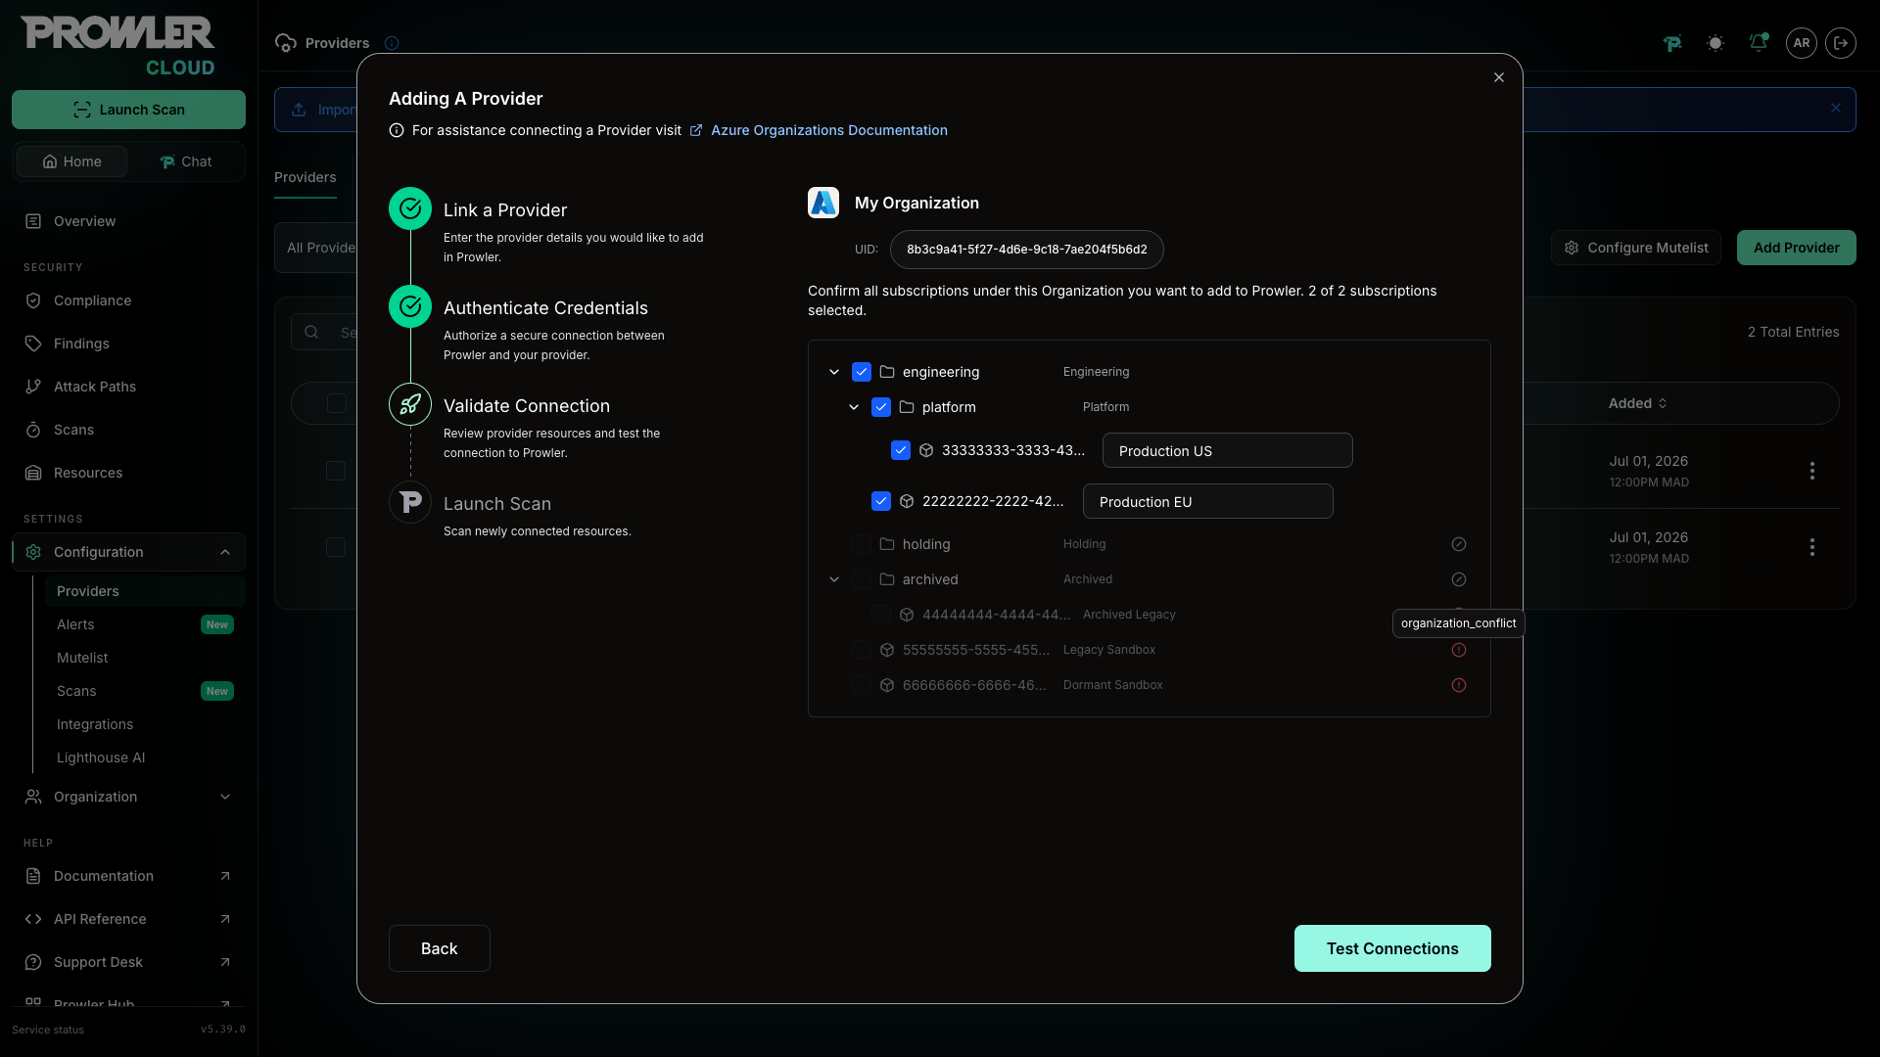This screenshot has height=1057, width=1880.
Task: Click the 44444444-4444 subscription checkbox
Action: pyautogui.click(x=881, y=615)
